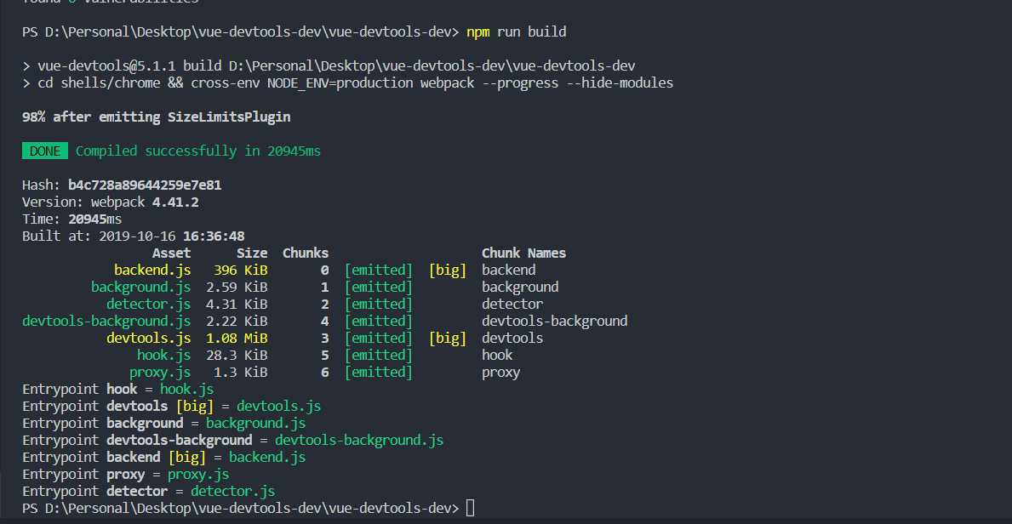The height and width of the screenshot is (524, 1012).
Task: Click the Size column header
Action: tap(252, 253)
